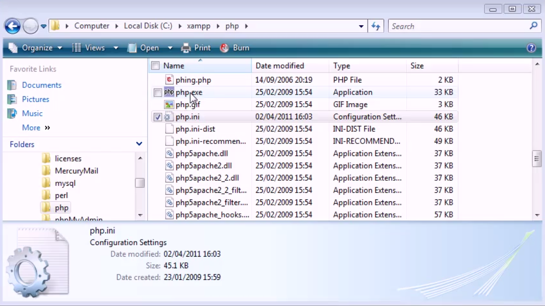The width and height of the screenshot is (545, 306).
Task: Select MercuryMail folder in tree
Action: coord(77,171)
